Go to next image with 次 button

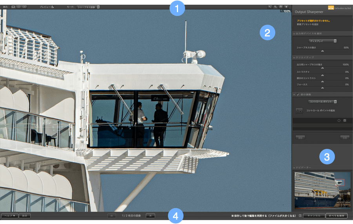[x=150, y=216]
